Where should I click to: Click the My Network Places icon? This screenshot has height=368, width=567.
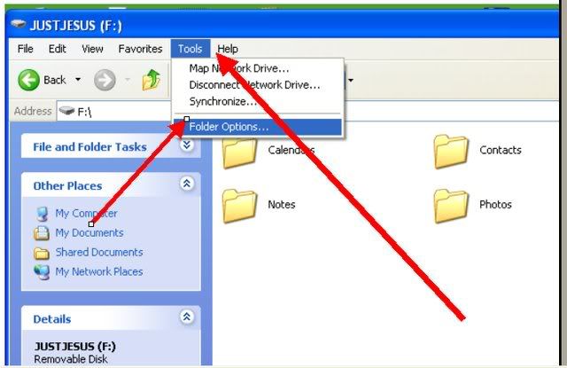(42, 272)
